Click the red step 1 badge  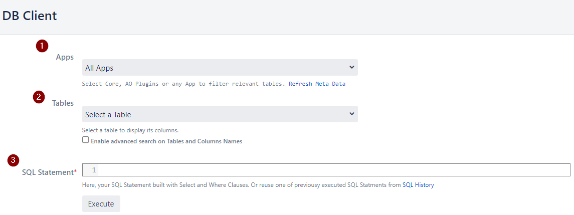click(42, 46)
